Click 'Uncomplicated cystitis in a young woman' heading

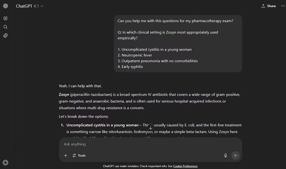[102, 125]
